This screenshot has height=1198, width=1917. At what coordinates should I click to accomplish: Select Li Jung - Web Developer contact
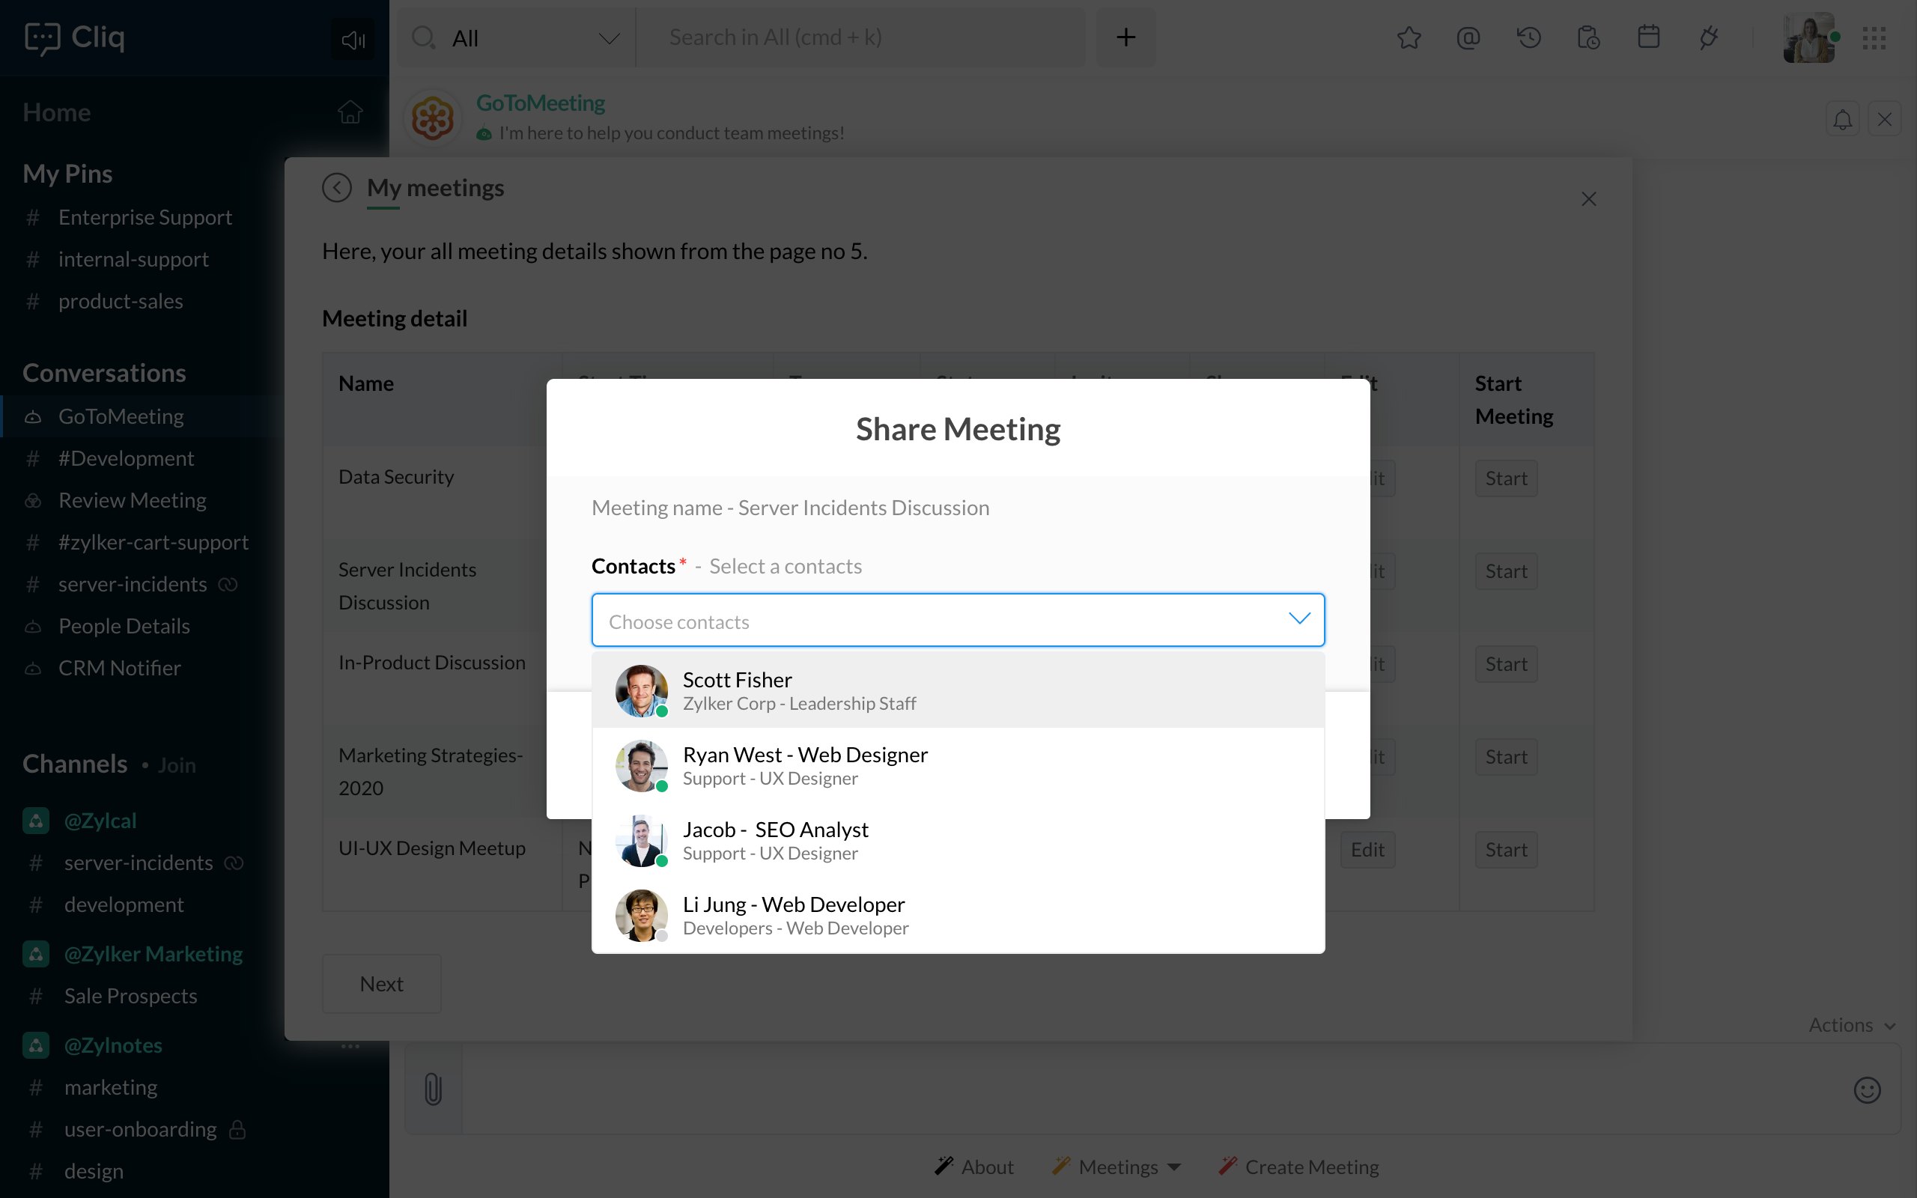pos(958,915)
